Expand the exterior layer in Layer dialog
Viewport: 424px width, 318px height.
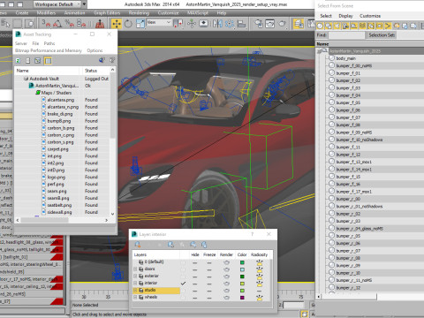pos(135,276)
